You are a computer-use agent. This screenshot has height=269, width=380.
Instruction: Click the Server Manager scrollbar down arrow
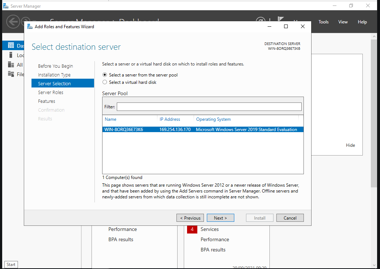[374, 265]
